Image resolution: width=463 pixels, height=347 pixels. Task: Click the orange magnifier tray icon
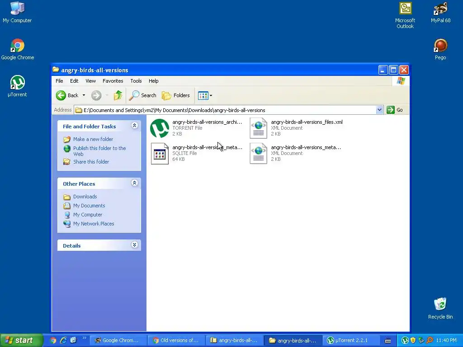click(430, 340)
